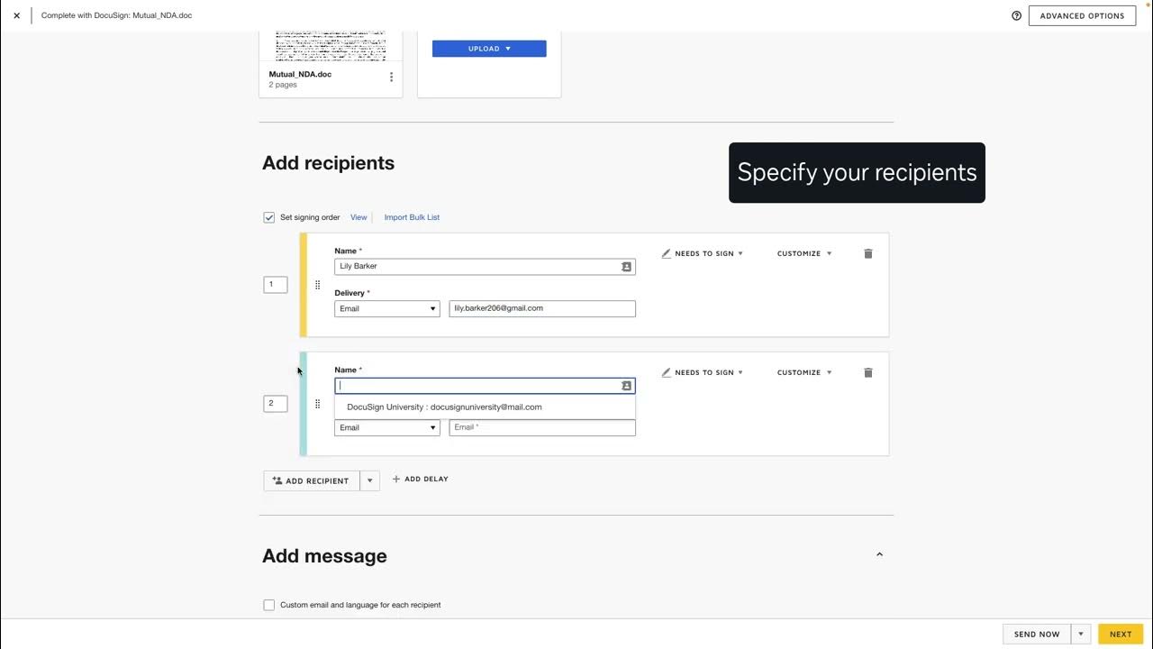The image size is (1153, 649).
Task: Open Needs to Sign dropdown for Lily Barker
Action: pyautogui.click(x=704, y=254)
